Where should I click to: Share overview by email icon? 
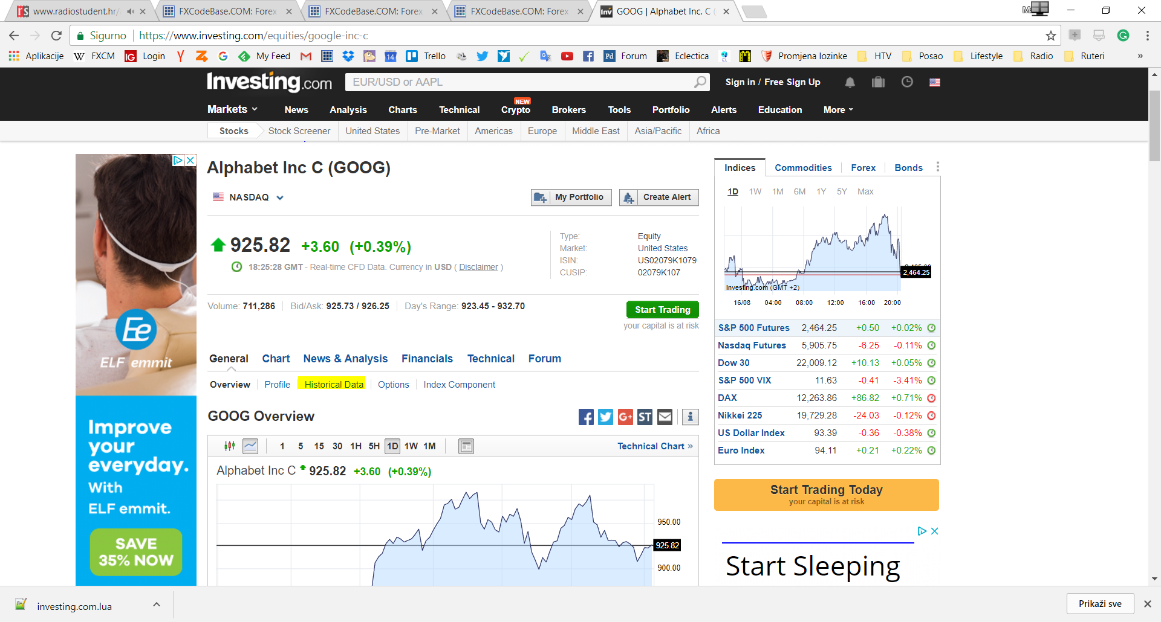[x=665, y=417]
